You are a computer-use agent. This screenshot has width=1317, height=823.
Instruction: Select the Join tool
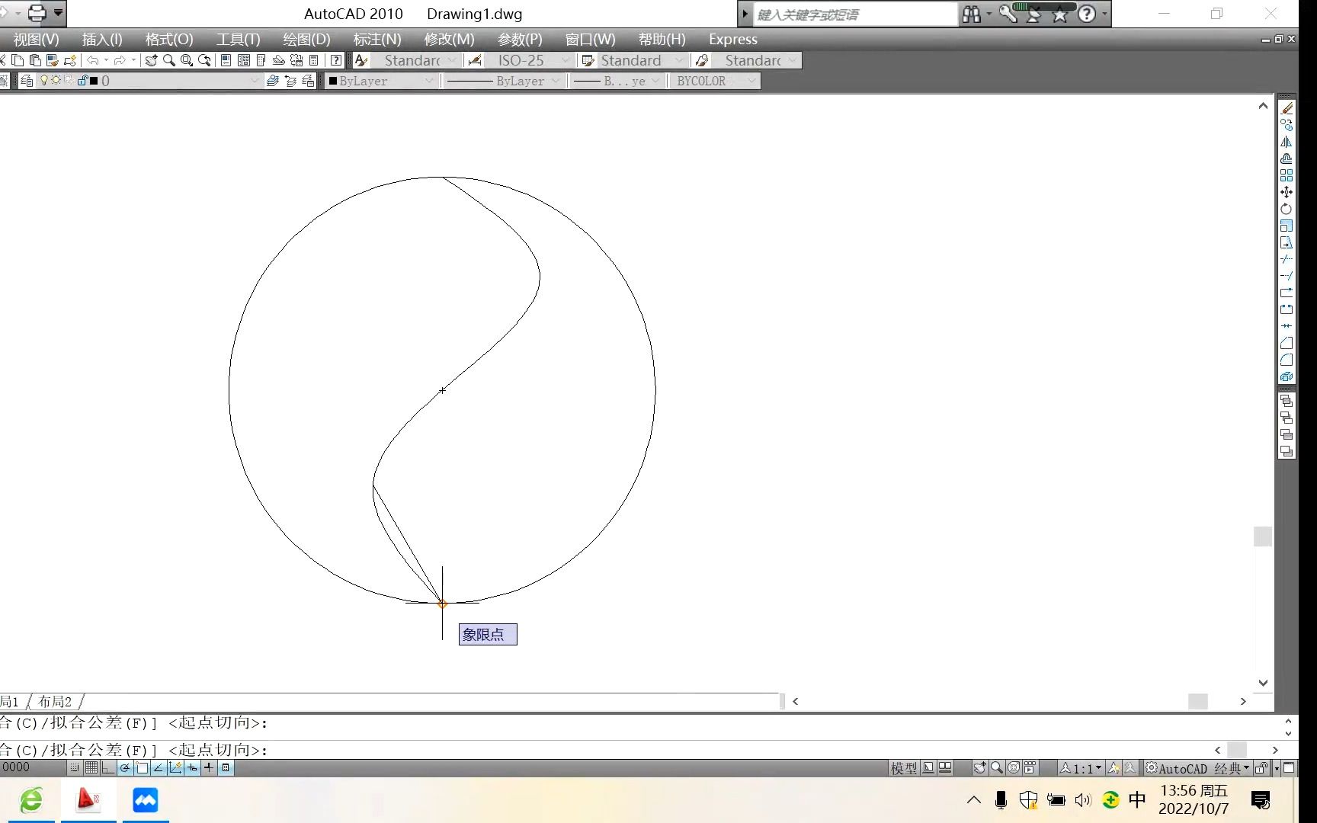point(1287,326)
